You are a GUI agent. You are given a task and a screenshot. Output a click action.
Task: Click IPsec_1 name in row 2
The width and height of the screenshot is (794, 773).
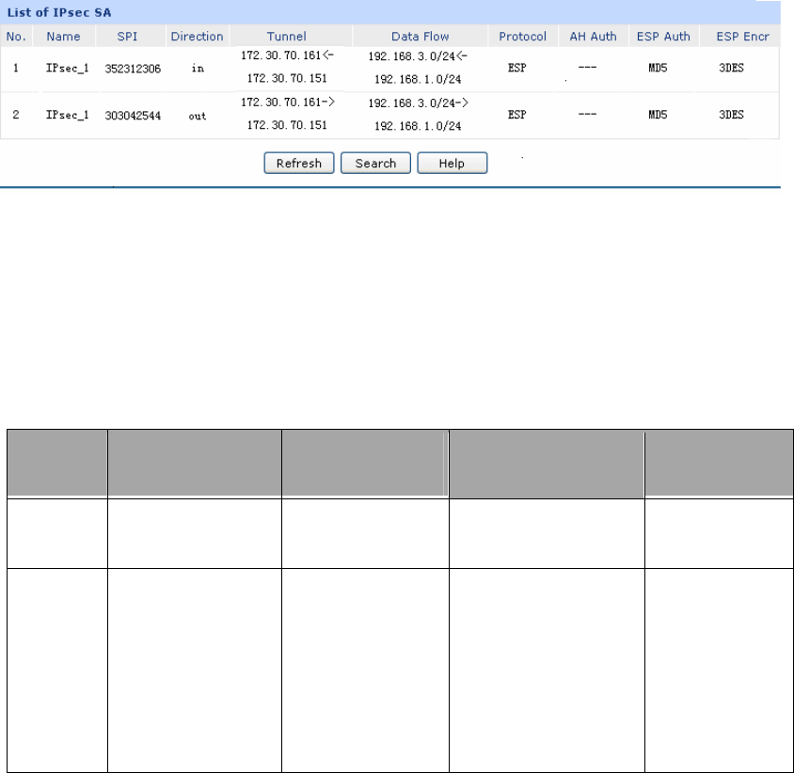67,116
